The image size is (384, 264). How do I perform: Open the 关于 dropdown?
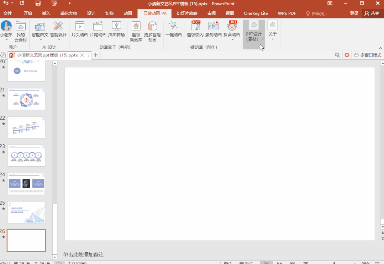pyautogui.click(x=272, y=39)
